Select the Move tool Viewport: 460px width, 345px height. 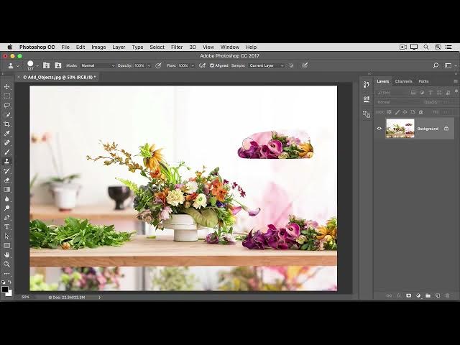tap(7, 87)
